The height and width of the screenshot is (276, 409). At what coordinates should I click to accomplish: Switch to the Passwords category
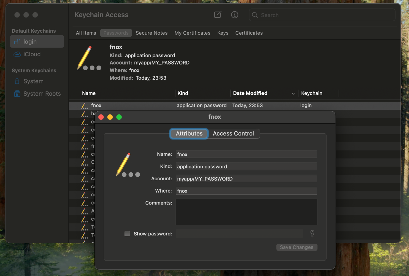[116, 33]
